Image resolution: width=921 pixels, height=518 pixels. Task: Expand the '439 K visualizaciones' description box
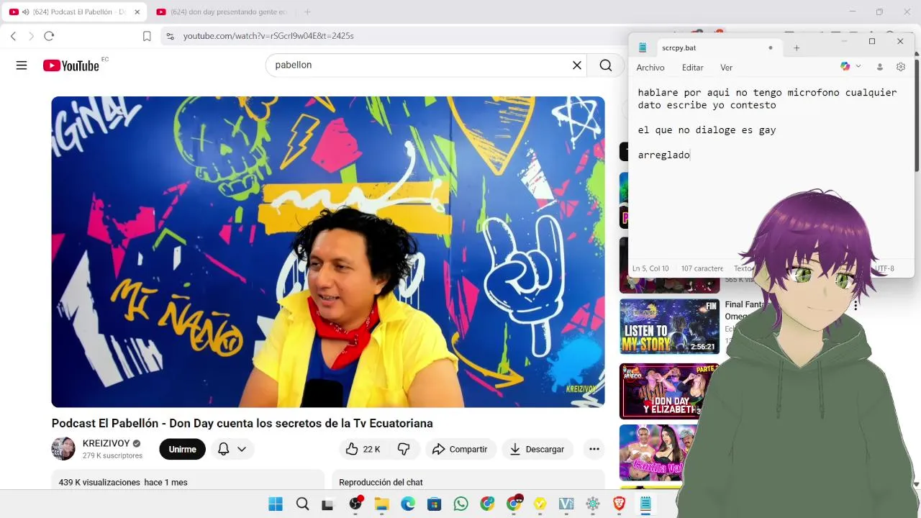pyautogui.click(x=188, y=481)
